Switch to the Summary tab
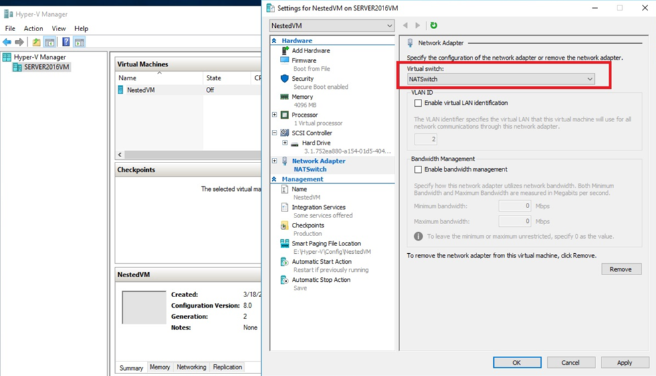This screenshot has height=376, width=656. click(x=131, y=367)
